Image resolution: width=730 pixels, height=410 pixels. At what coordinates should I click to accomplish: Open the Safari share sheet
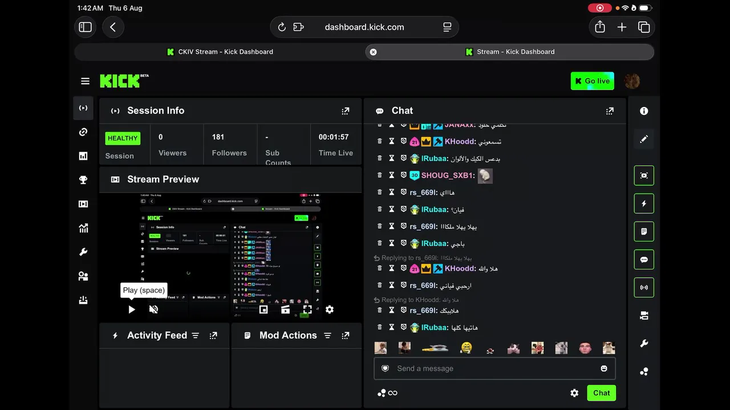600,27
